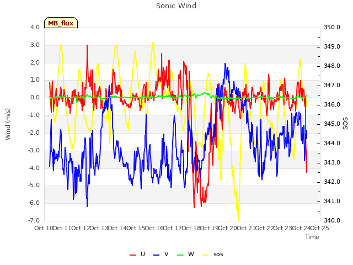Viewport: 353px width, 265px height.
Task: Click the Oct 18 date tick label
Action: (191, 228)
